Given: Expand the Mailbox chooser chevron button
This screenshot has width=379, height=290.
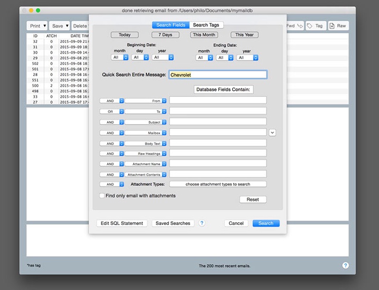Looking at the screenshot, I should (x=272, y=133).
